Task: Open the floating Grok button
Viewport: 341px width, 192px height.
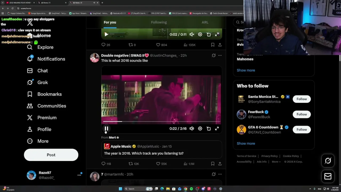Action: (x=328, y=161)
